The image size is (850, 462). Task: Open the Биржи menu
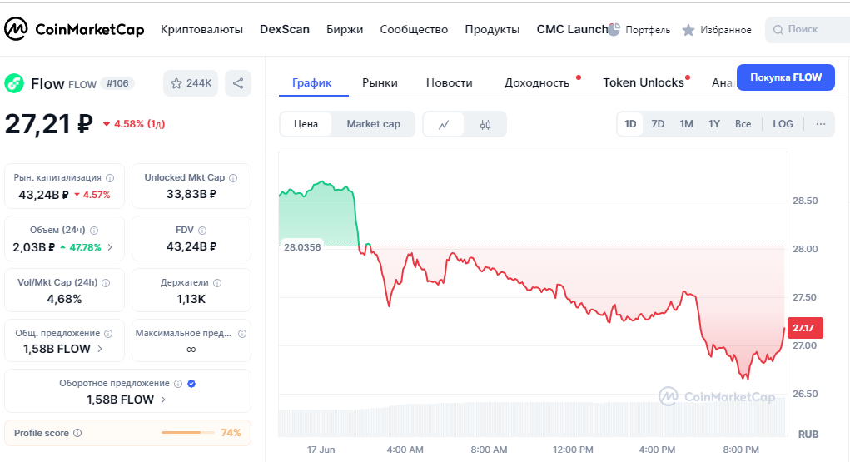[345, 30]
